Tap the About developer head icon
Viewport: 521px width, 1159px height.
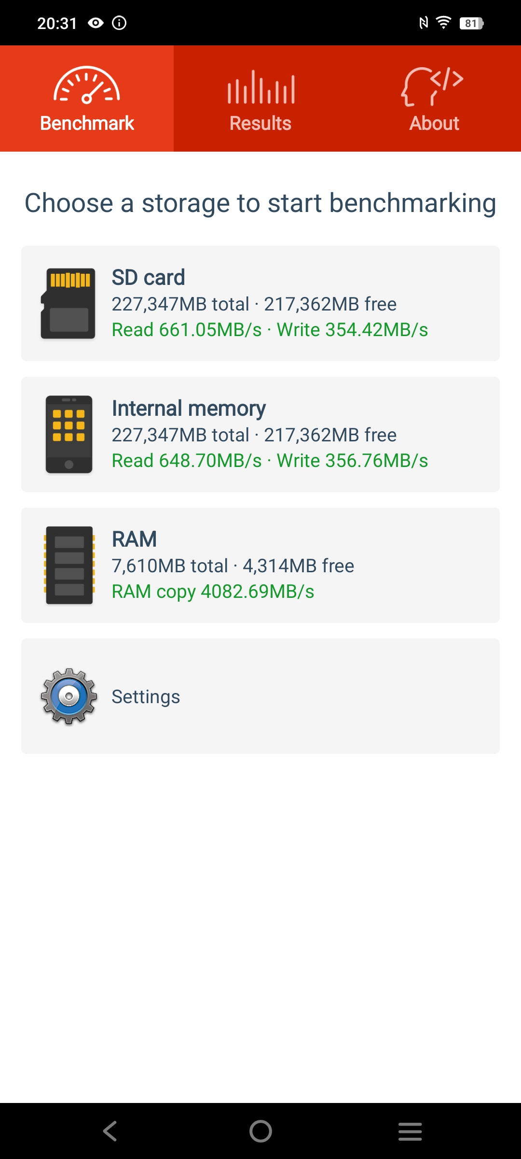tap(432, 86)
